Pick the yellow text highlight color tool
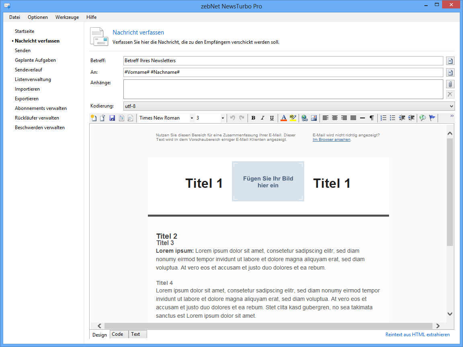The image size is (463, 347). pyautogui.click(x=293, y=118)
